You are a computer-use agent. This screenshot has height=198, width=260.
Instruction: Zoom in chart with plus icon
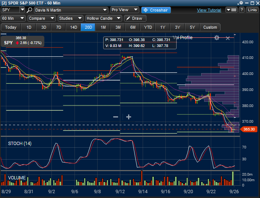[x=129, y=117]
